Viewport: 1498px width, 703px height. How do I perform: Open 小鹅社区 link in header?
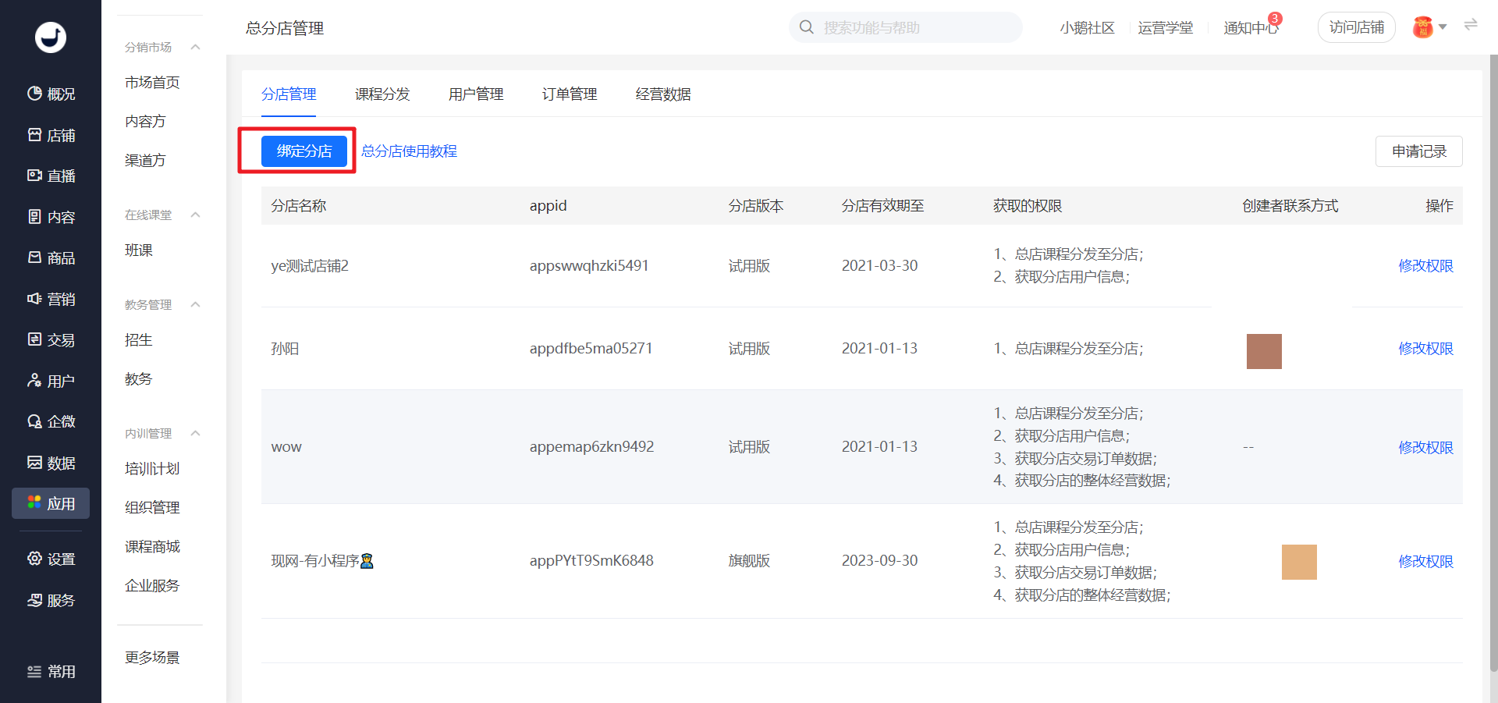click(x=1087, y=28)
